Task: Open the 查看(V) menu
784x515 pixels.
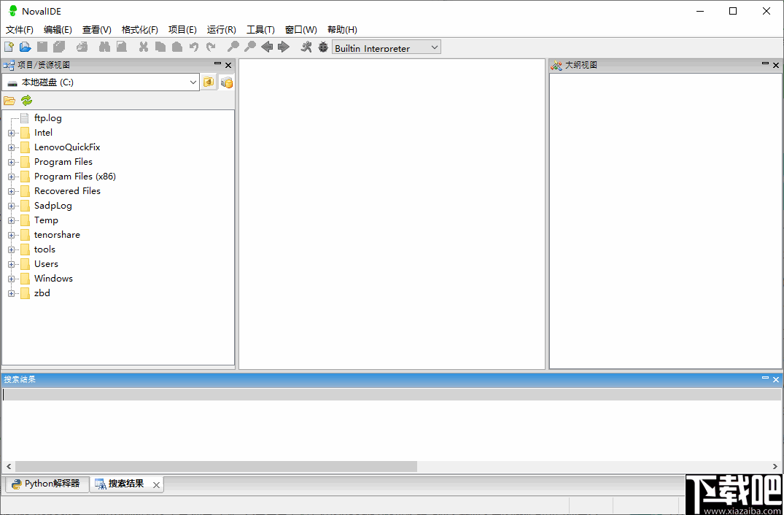Action: [97, 29]
